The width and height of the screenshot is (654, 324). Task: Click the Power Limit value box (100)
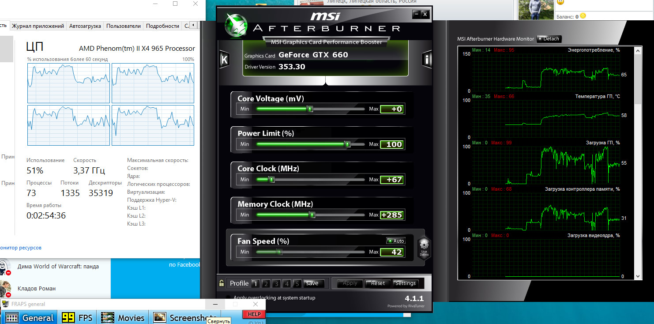[392, 144]
